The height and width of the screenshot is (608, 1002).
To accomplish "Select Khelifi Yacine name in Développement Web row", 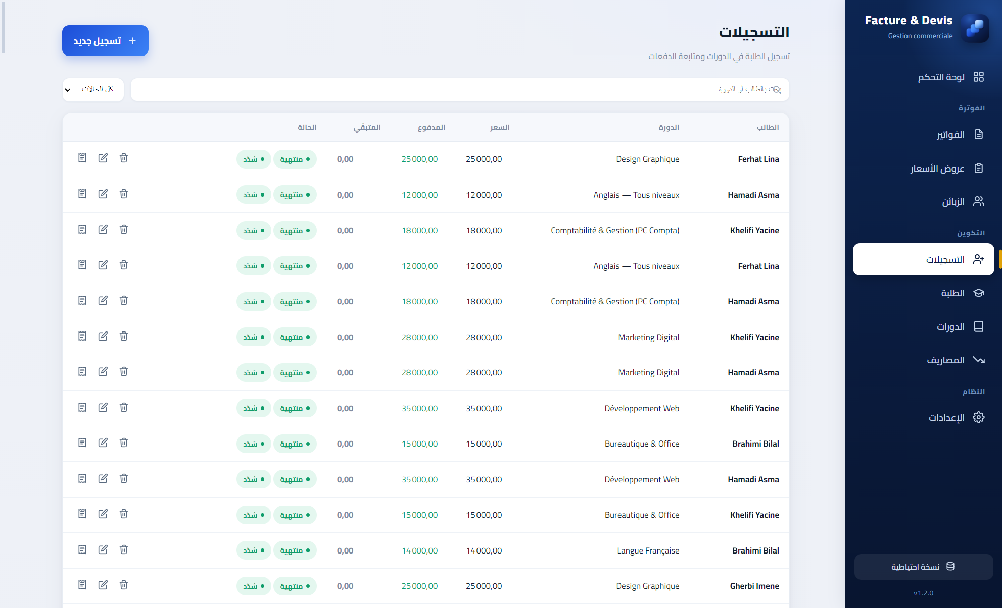I will [x=754, y=408].
